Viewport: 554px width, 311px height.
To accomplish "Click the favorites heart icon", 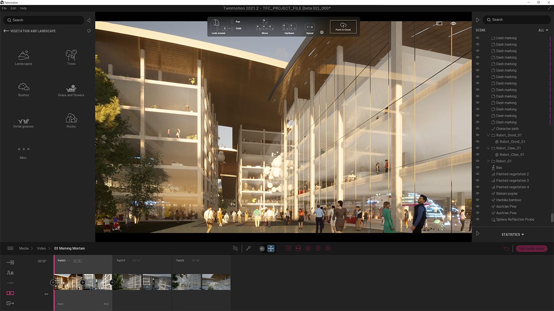I will (89, 31).
